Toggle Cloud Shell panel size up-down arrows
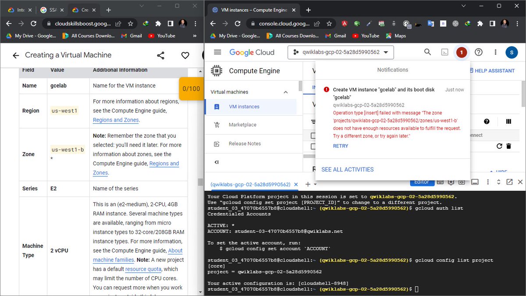The height and width of the screenshot is (296, 526). (x=498, y=182)
